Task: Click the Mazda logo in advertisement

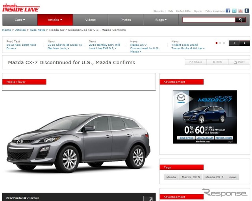Action: click(x=181, y=99)
